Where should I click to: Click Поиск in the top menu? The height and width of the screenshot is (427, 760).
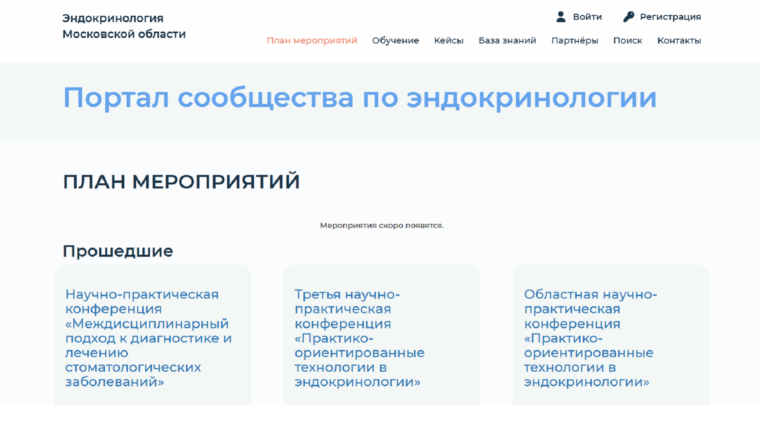(627, 40)
